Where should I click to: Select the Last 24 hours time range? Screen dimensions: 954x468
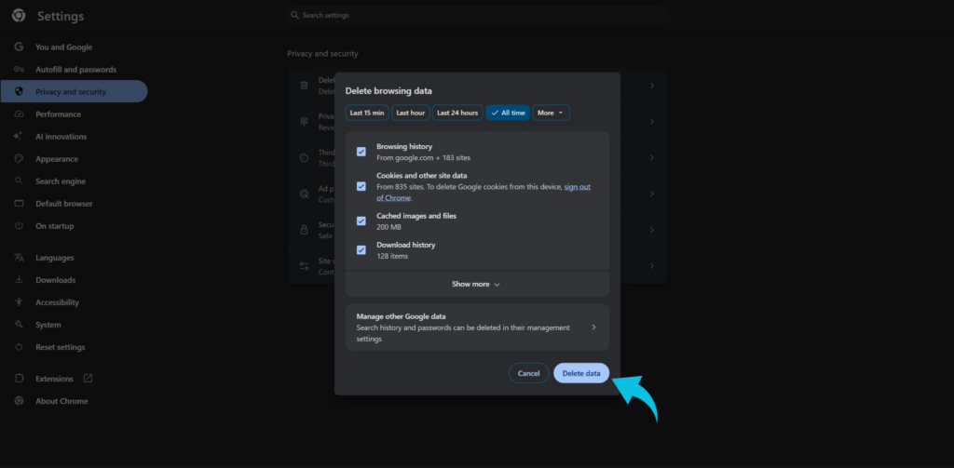[x=457, y=114]
